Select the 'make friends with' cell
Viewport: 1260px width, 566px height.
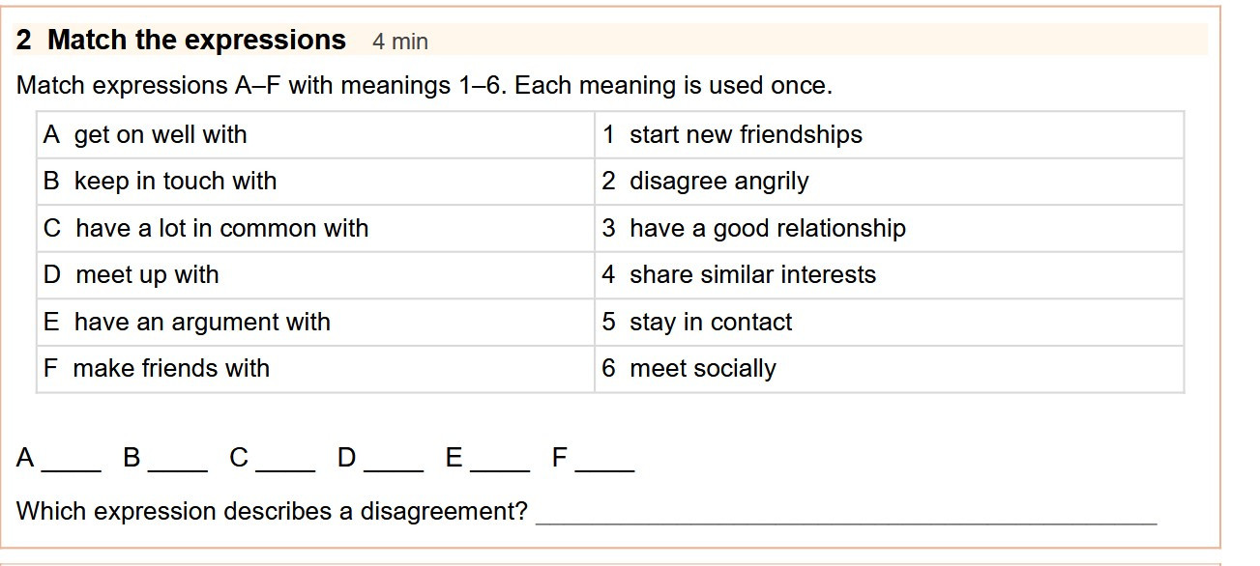(x=315, y=369)
